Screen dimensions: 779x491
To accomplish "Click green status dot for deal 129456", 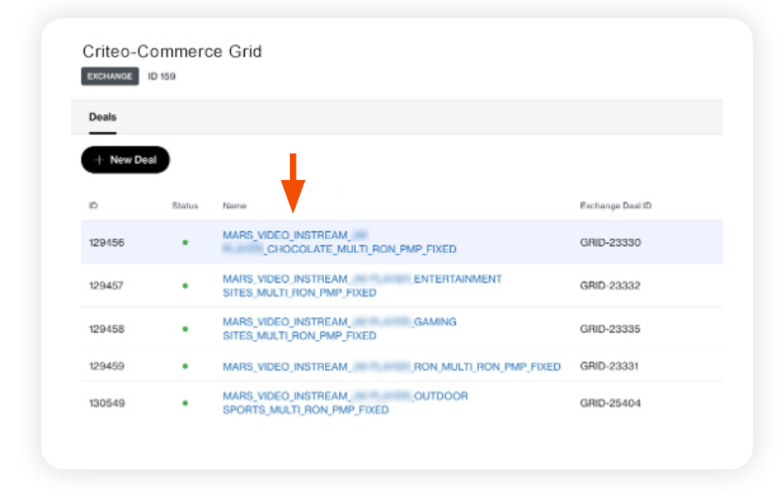I will tap(185, 242).
